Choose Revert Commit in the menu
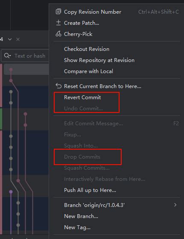This screenshot has height=239, width=184. tap(82, 97)
